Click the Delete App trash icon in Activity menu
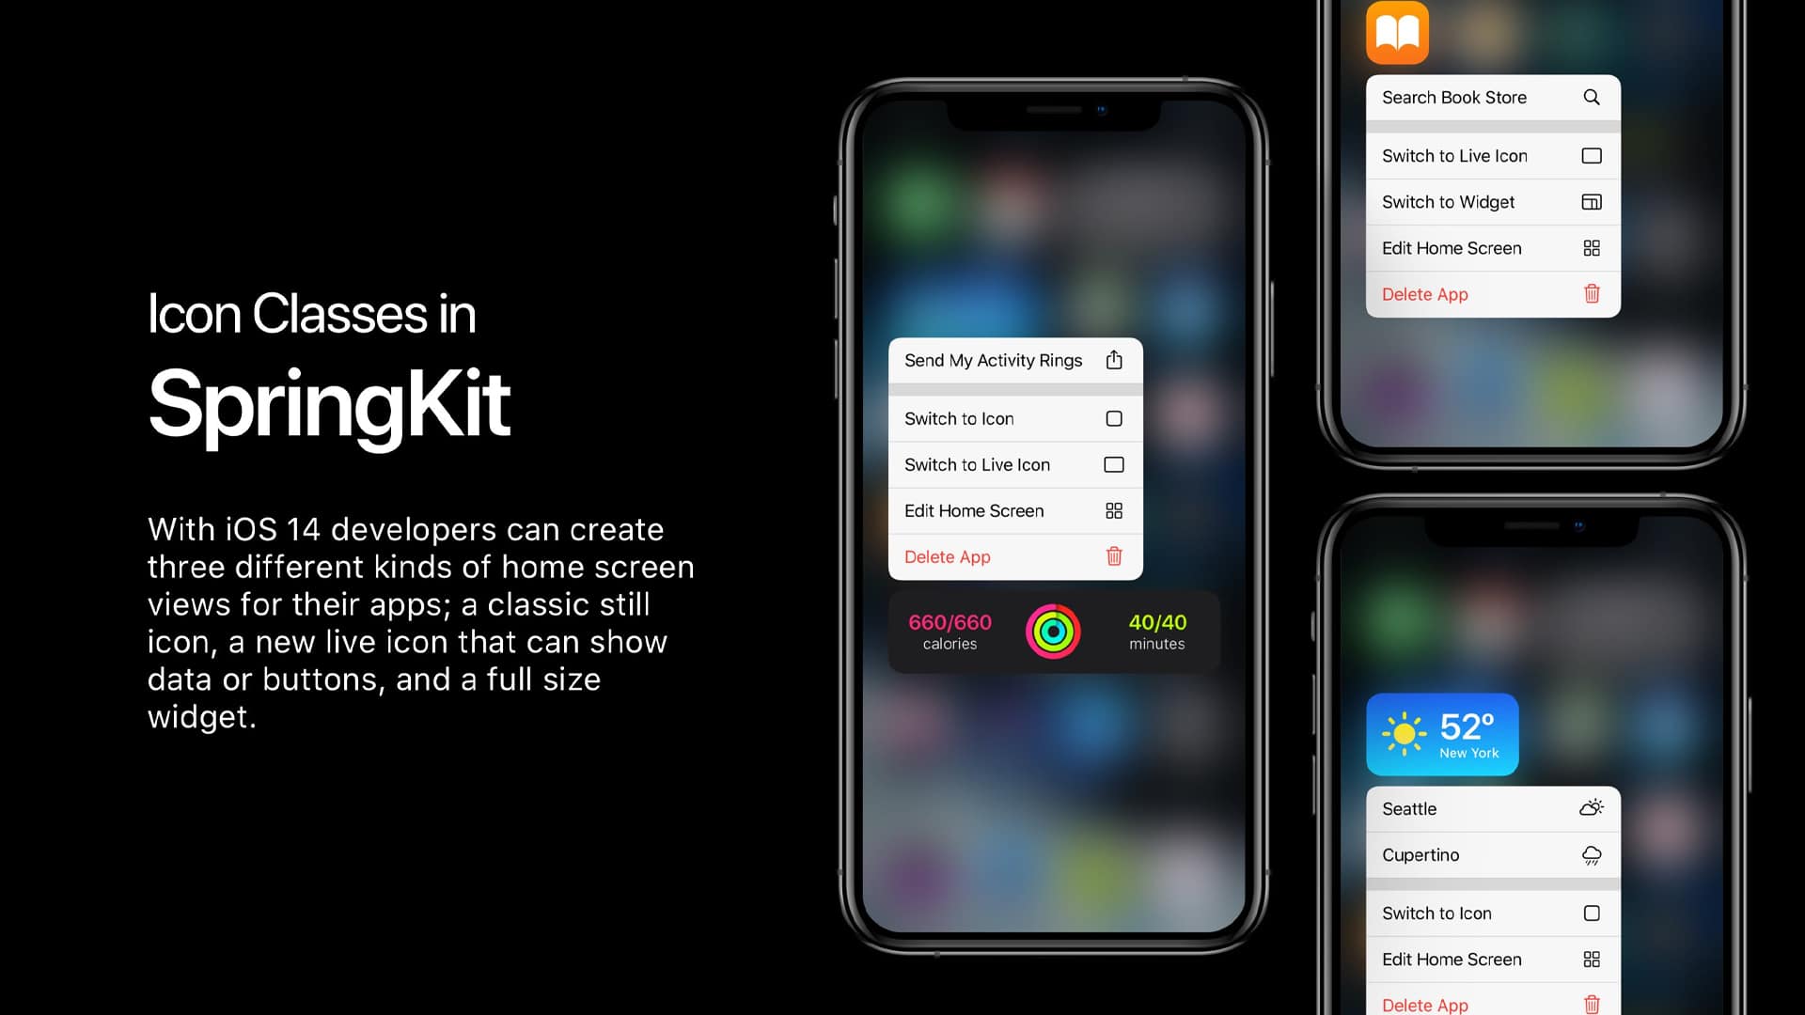Viewport: 1805px width, 1015px height. coord(1113,556)
